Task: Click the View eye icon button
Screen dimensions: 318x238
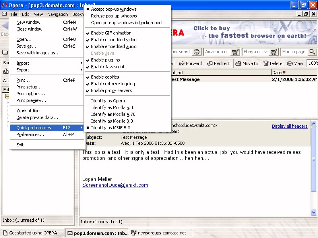Action: (295, 63)
